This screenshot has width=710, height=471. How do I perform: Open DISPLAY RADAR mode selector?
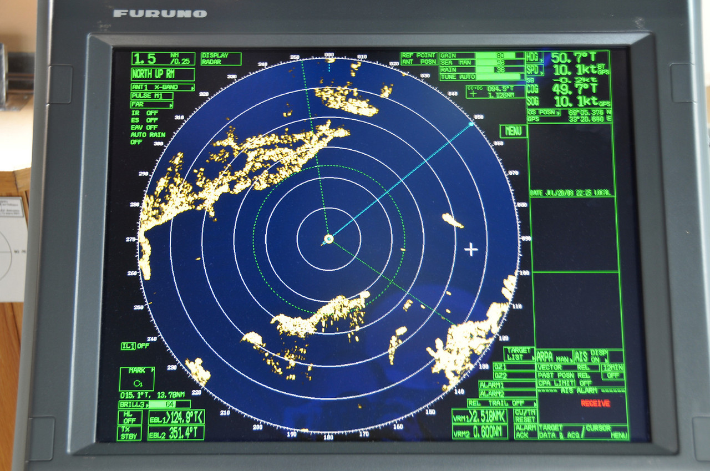tap(221, 59)
